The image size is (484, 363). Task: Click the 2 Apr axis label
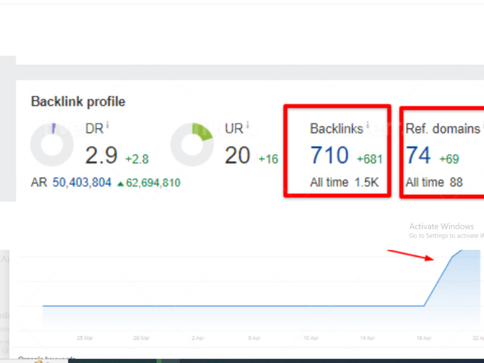(x=198, y=338)
